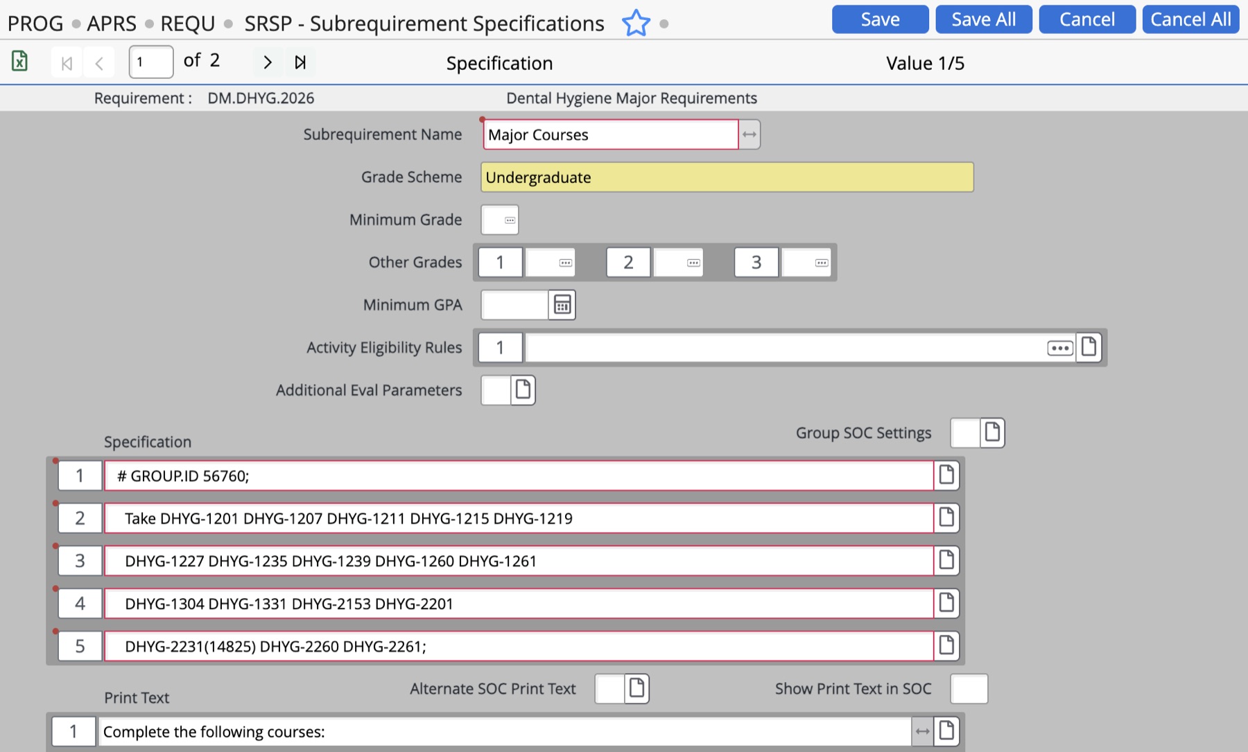Go to APRS breadcrumb

click(112, 24)
